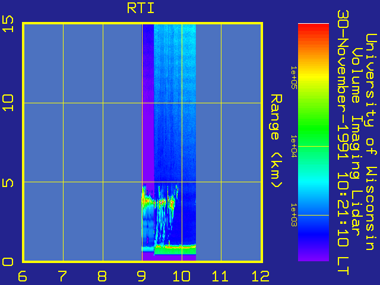Click the x-axis label 7
This screenshot has height=285, width=380.
(62, 276)
